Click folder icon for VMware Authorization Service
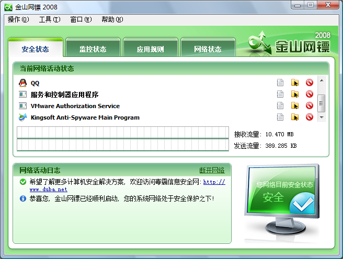The height and width of the screenshot is (259, 343). (295, 106)
